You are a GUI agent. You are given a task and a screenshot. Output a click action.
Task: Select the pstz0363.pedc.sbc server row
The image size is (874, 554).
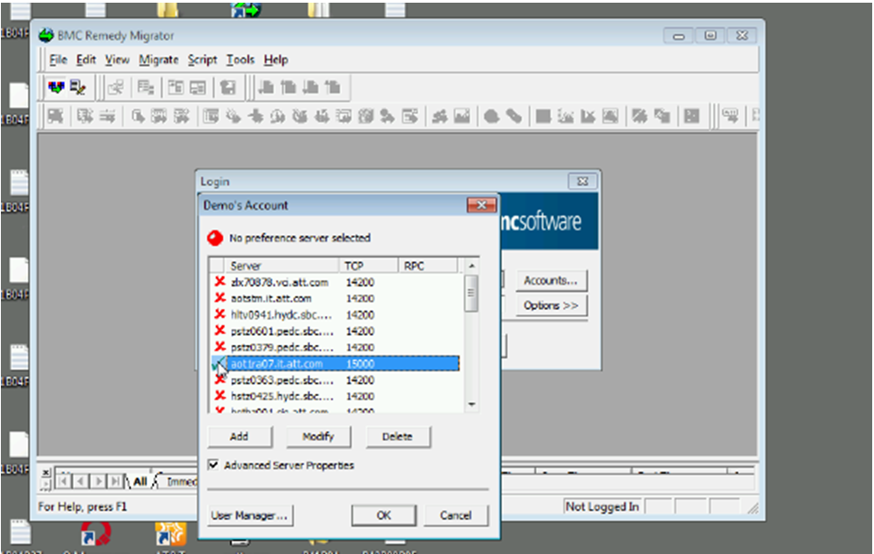pyautogui.click(x=335, y=380)
